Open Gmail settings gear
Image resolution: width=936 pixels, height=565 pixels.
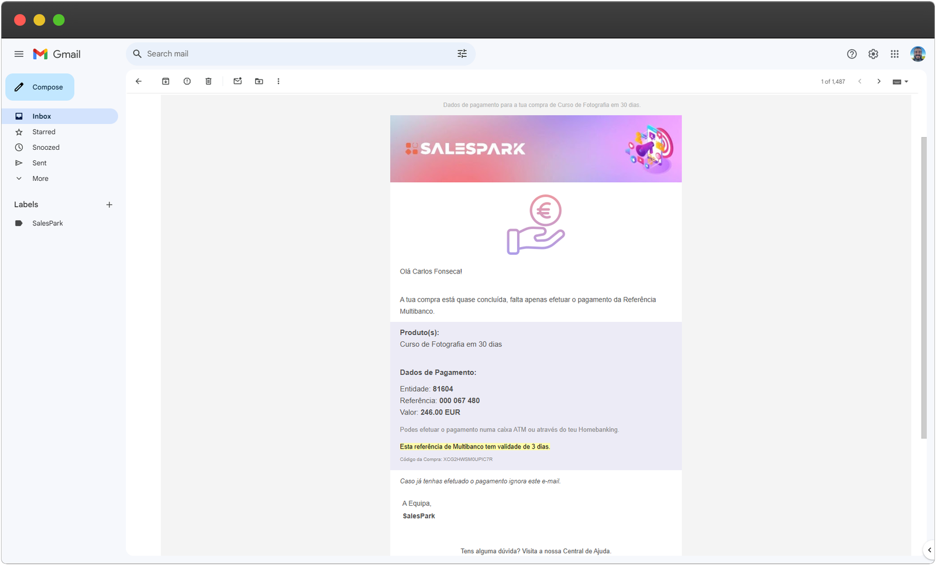coord(873,54)
